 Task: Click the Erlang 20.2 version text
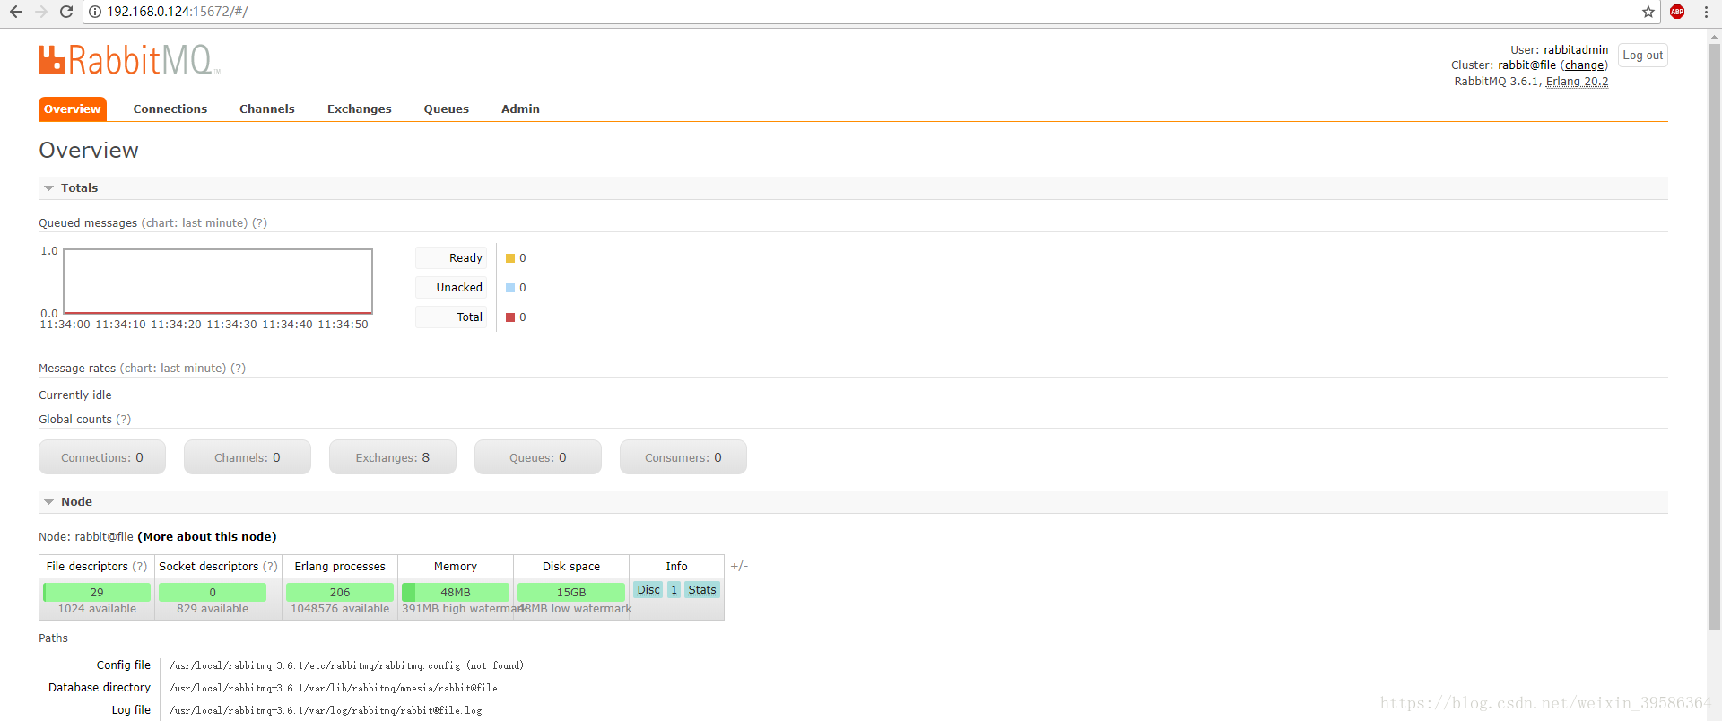(1578, 82)
